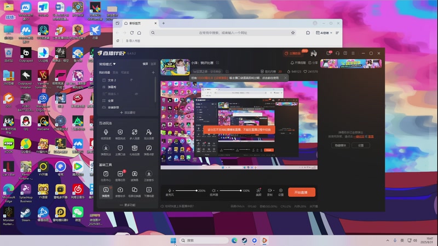Viewport: 438px width, 246px height.
Task: Edit the stream title with pencil icon
Action: (x=217, y=63)
